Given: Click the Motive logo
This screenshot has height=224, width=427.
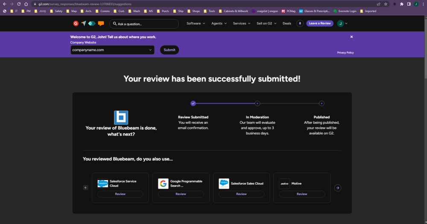Looking at the screenshot, I should tap(284, 183).
